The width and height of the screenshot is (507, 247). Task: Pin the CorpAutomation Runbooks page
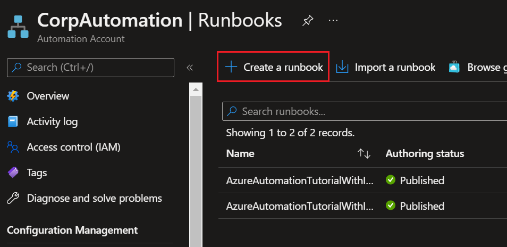307,20
